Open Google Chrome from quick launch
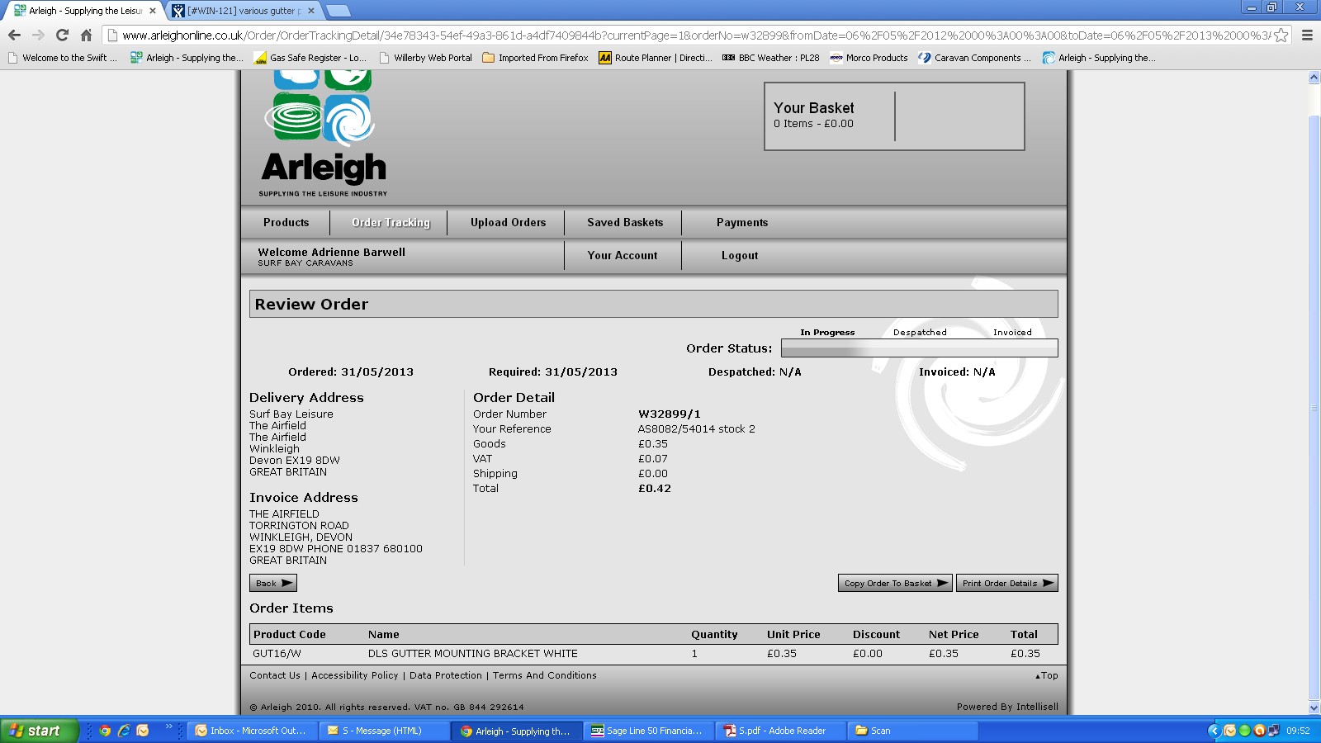The width and height of the screenshot is (1321, 743). point(105,731)
